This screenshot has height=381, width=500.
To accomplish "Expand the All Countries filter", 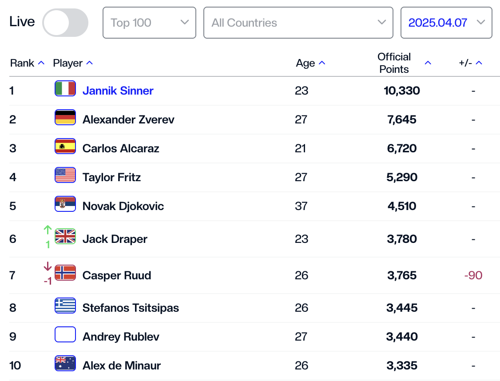I will pyautogui.click(x=298, y=23).
